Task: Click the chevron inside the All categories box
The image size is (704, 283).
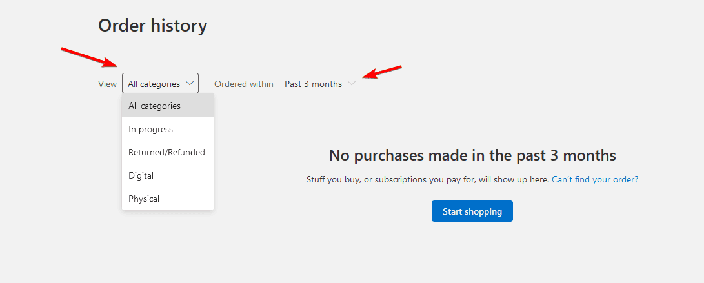Action: click(190, 84)
